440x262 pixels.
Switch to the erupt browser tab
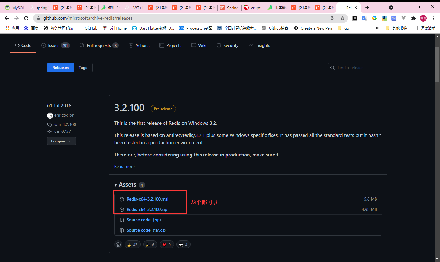coord(253,8)
